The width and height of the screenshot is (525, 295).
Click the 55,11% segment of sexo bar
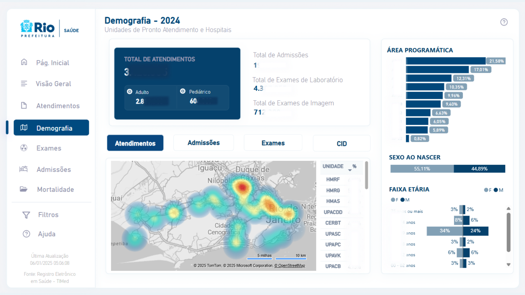422,169
